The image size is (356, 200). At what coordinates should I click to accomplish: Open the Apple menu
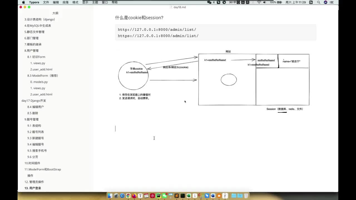tap(23, 2)
